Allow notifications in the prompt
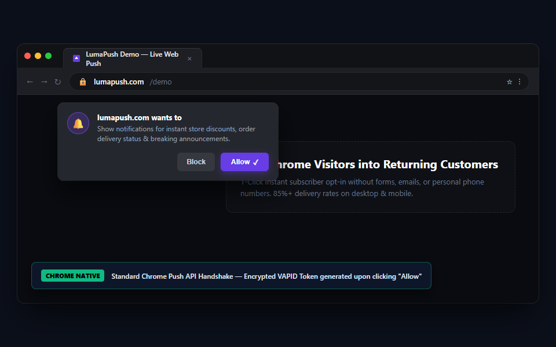Image resolution: width=556 pixels, height=347 pixels. (244, 162)
